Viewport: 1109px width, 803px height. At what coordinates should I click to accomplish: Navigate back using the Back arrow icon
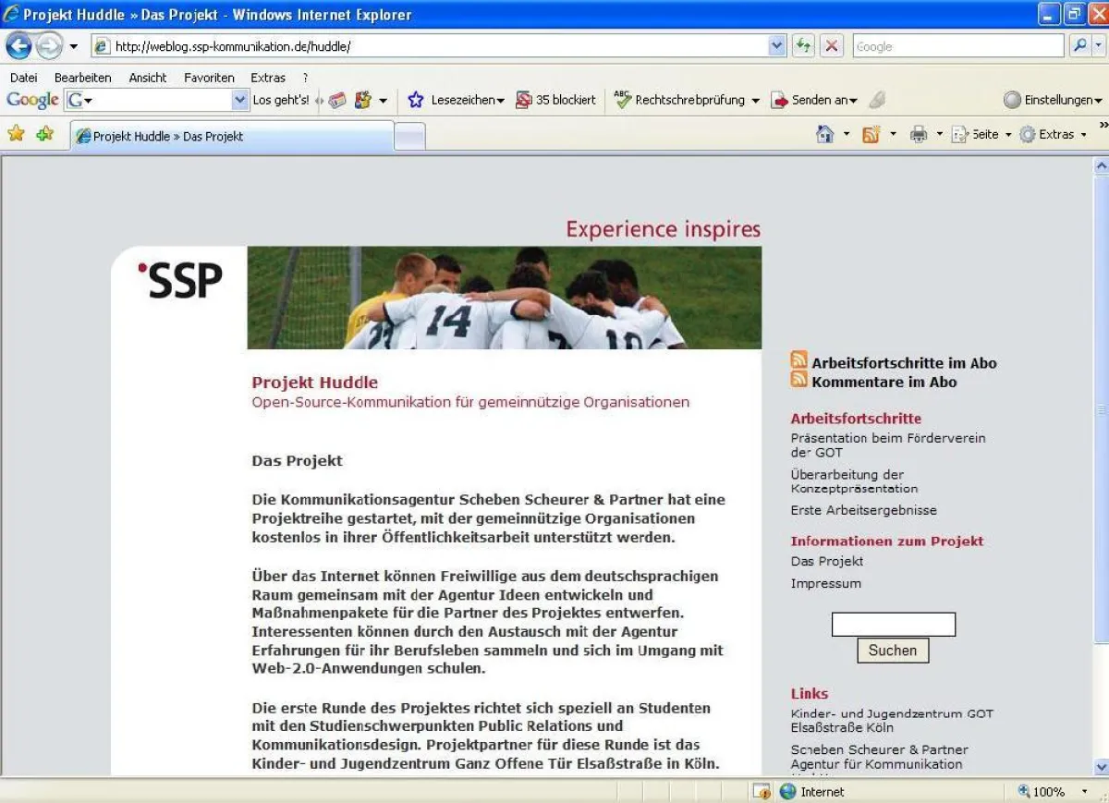point(19,45)
